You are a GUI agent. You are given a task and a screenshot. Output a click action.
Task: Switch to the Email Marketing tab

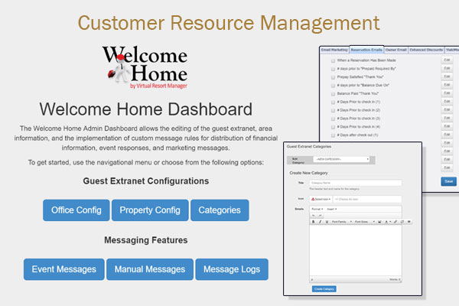(334, 50)
